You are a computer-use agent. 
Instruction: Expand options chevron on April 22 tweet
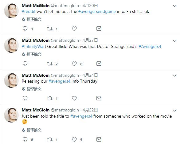pos(174,111)
